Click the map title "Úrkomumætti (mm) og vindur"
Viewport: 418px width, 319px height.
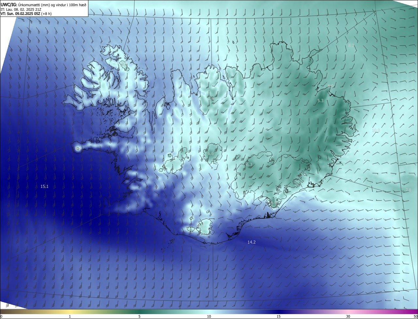point(41,5)
